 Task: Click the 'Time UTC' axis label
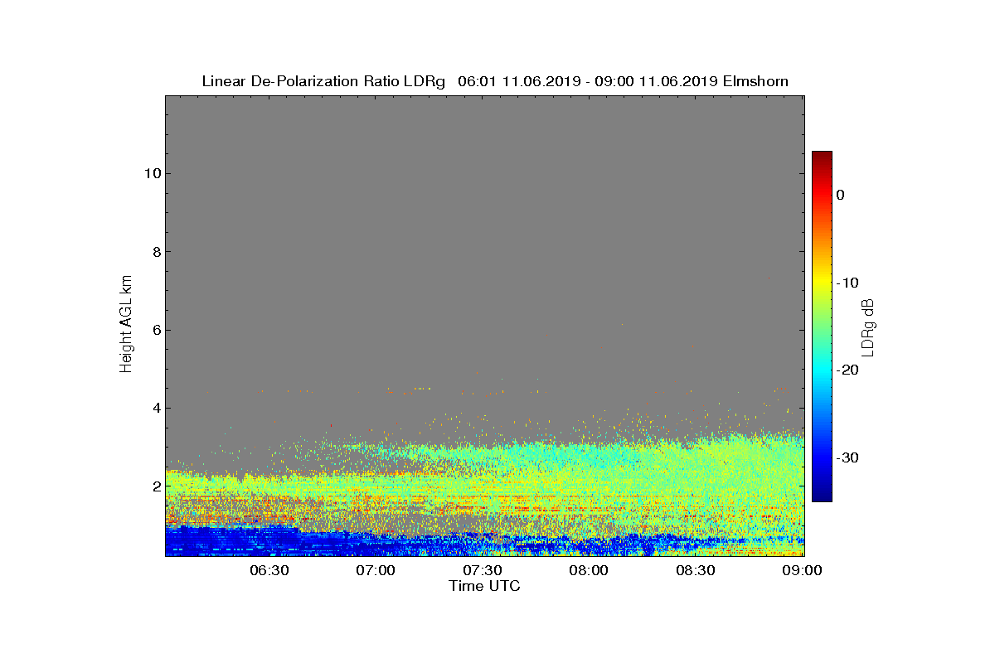click(485, 586)
